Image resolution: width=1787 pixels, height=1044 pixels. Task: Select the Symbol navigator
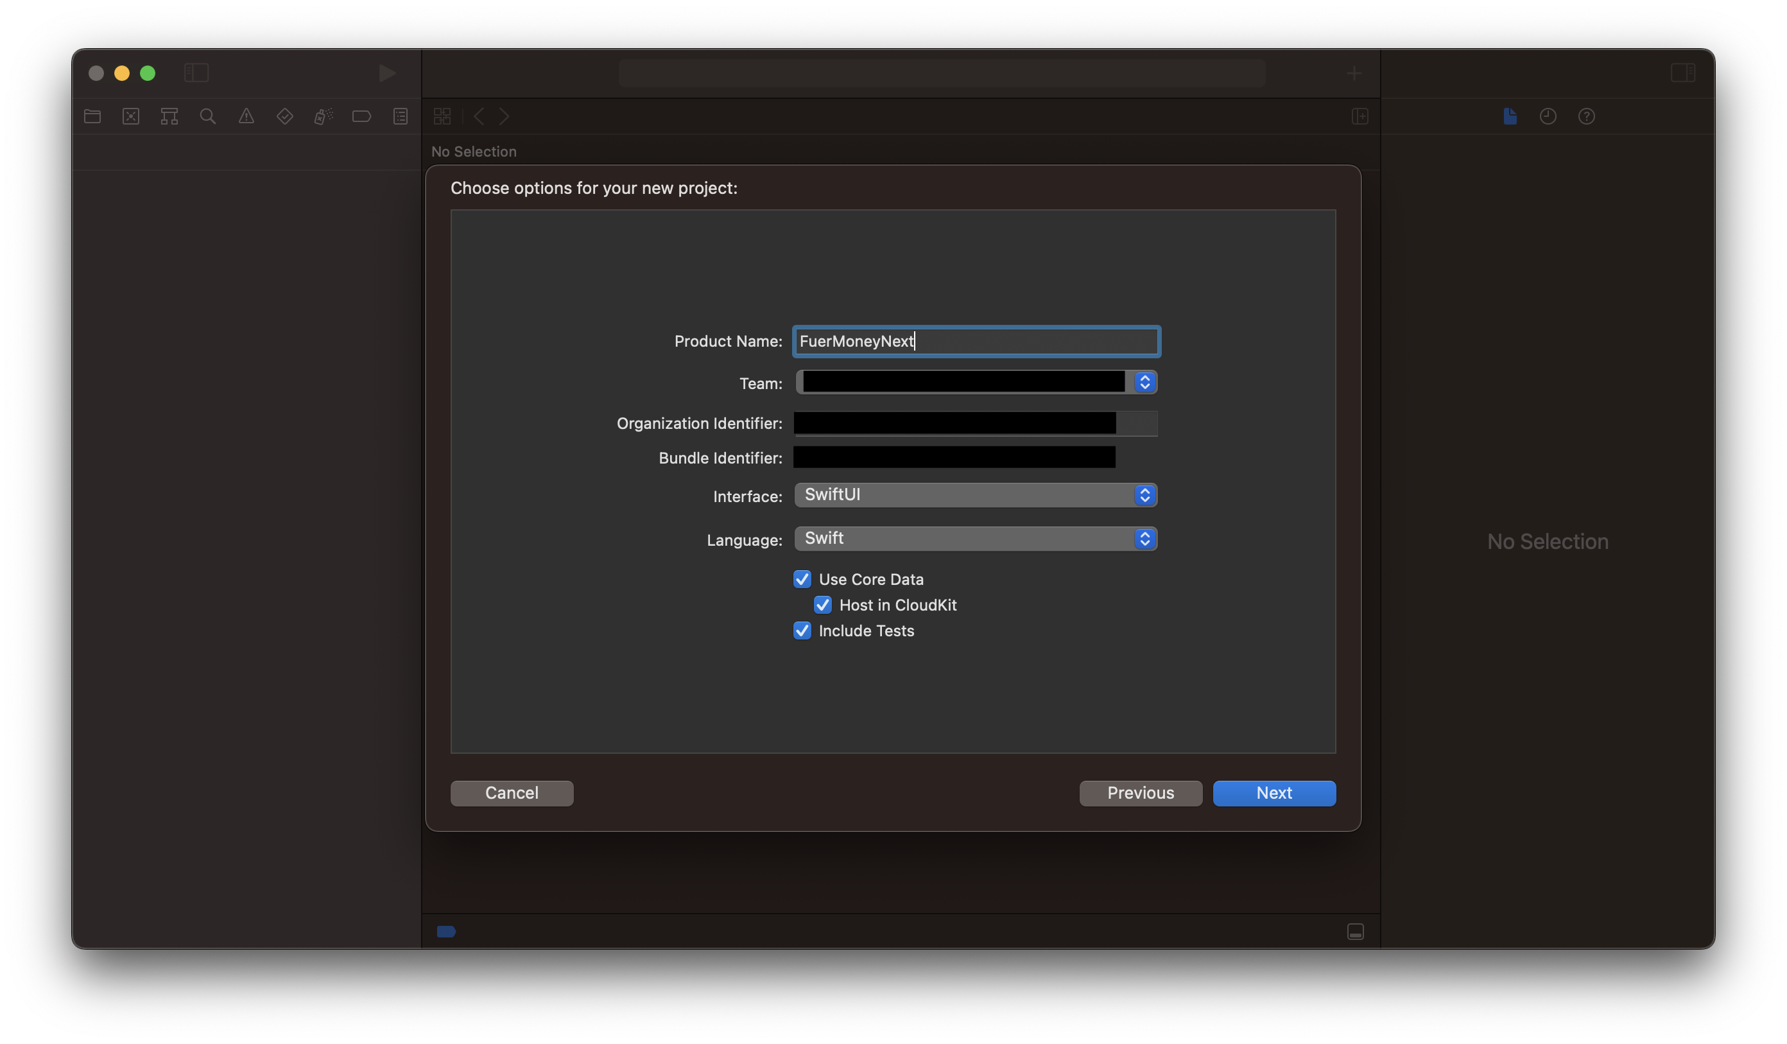169,116
